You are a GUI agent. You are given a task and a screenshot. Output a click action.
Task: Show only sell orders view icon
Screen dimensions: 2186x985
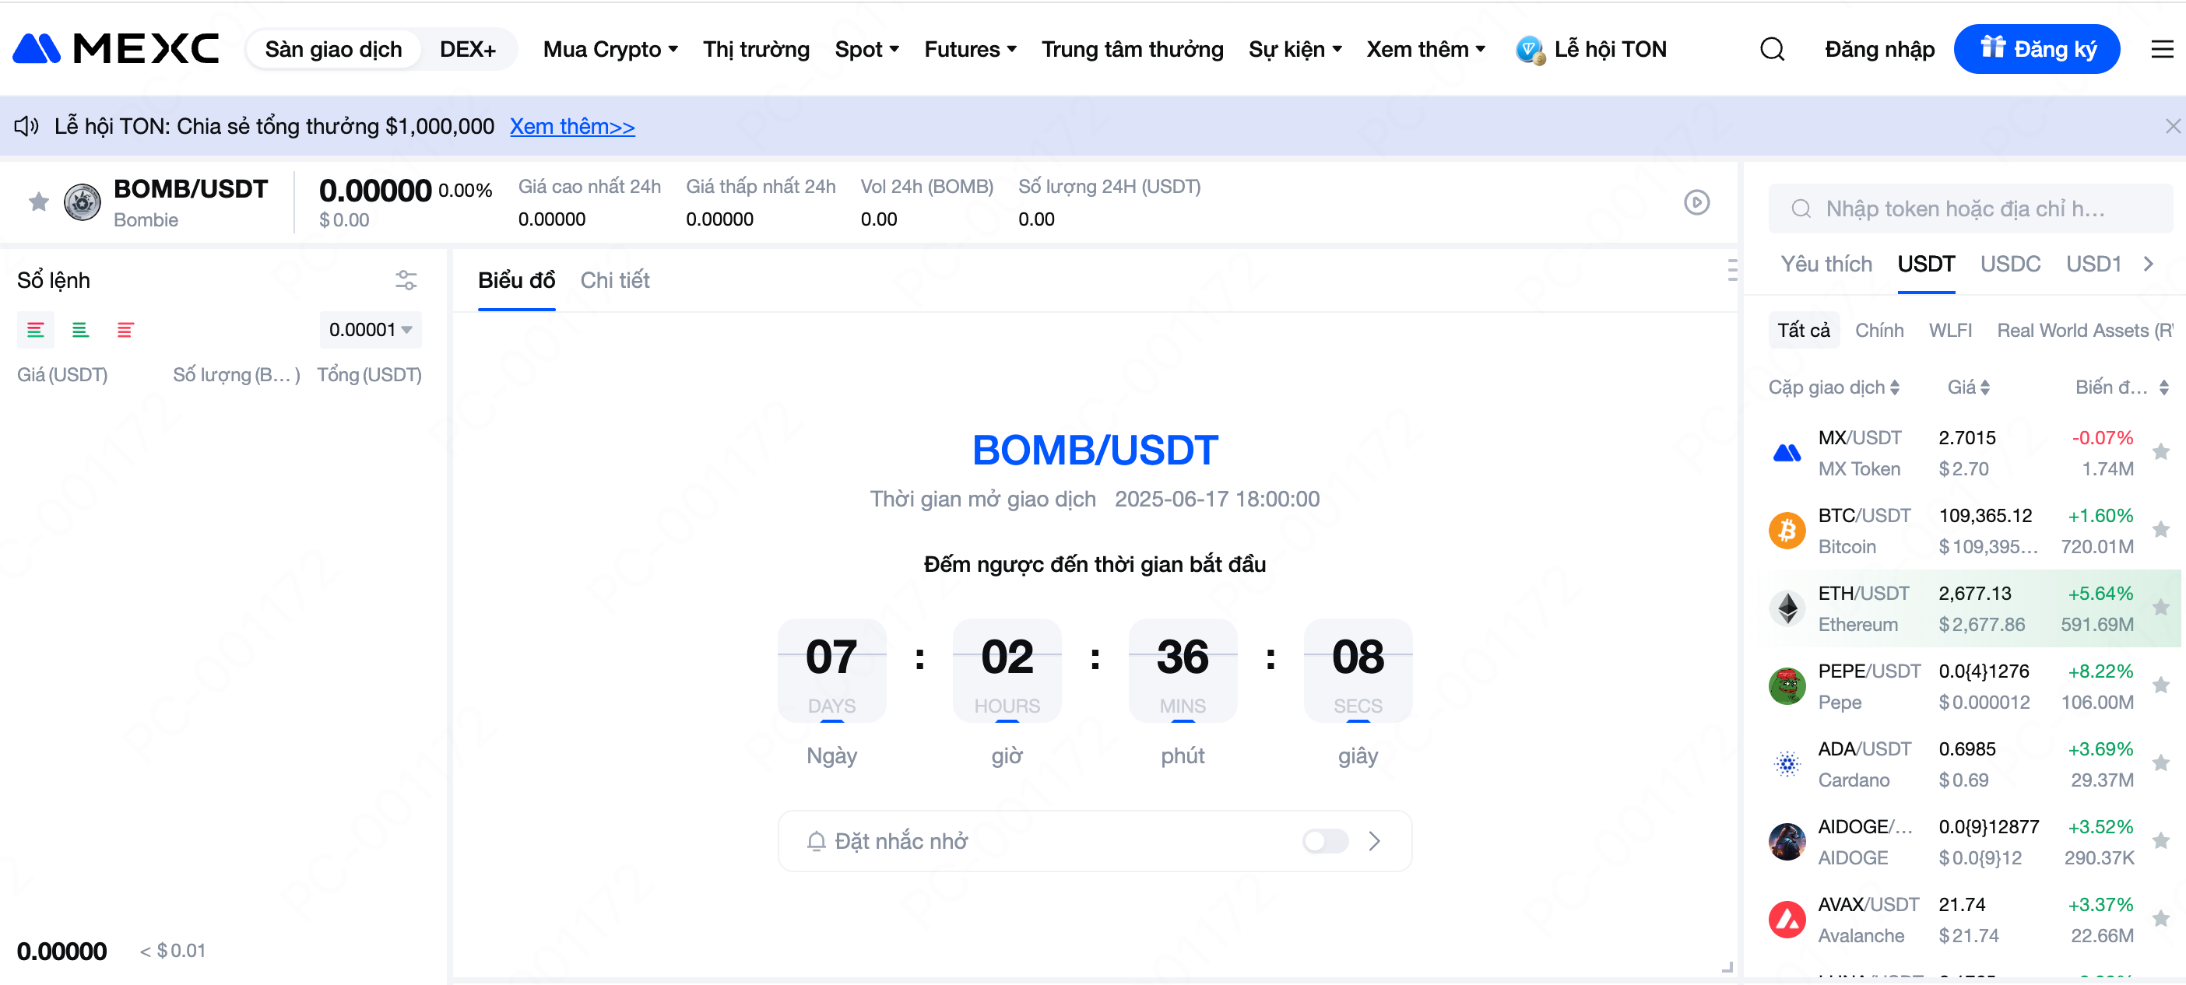[x=125, y=330]
